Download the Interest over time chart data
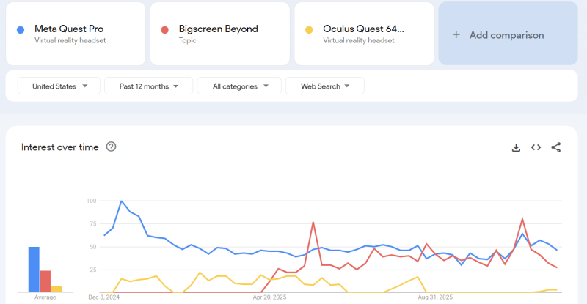Viewport: 587px width, 304px height. click(x=516, y=147)
